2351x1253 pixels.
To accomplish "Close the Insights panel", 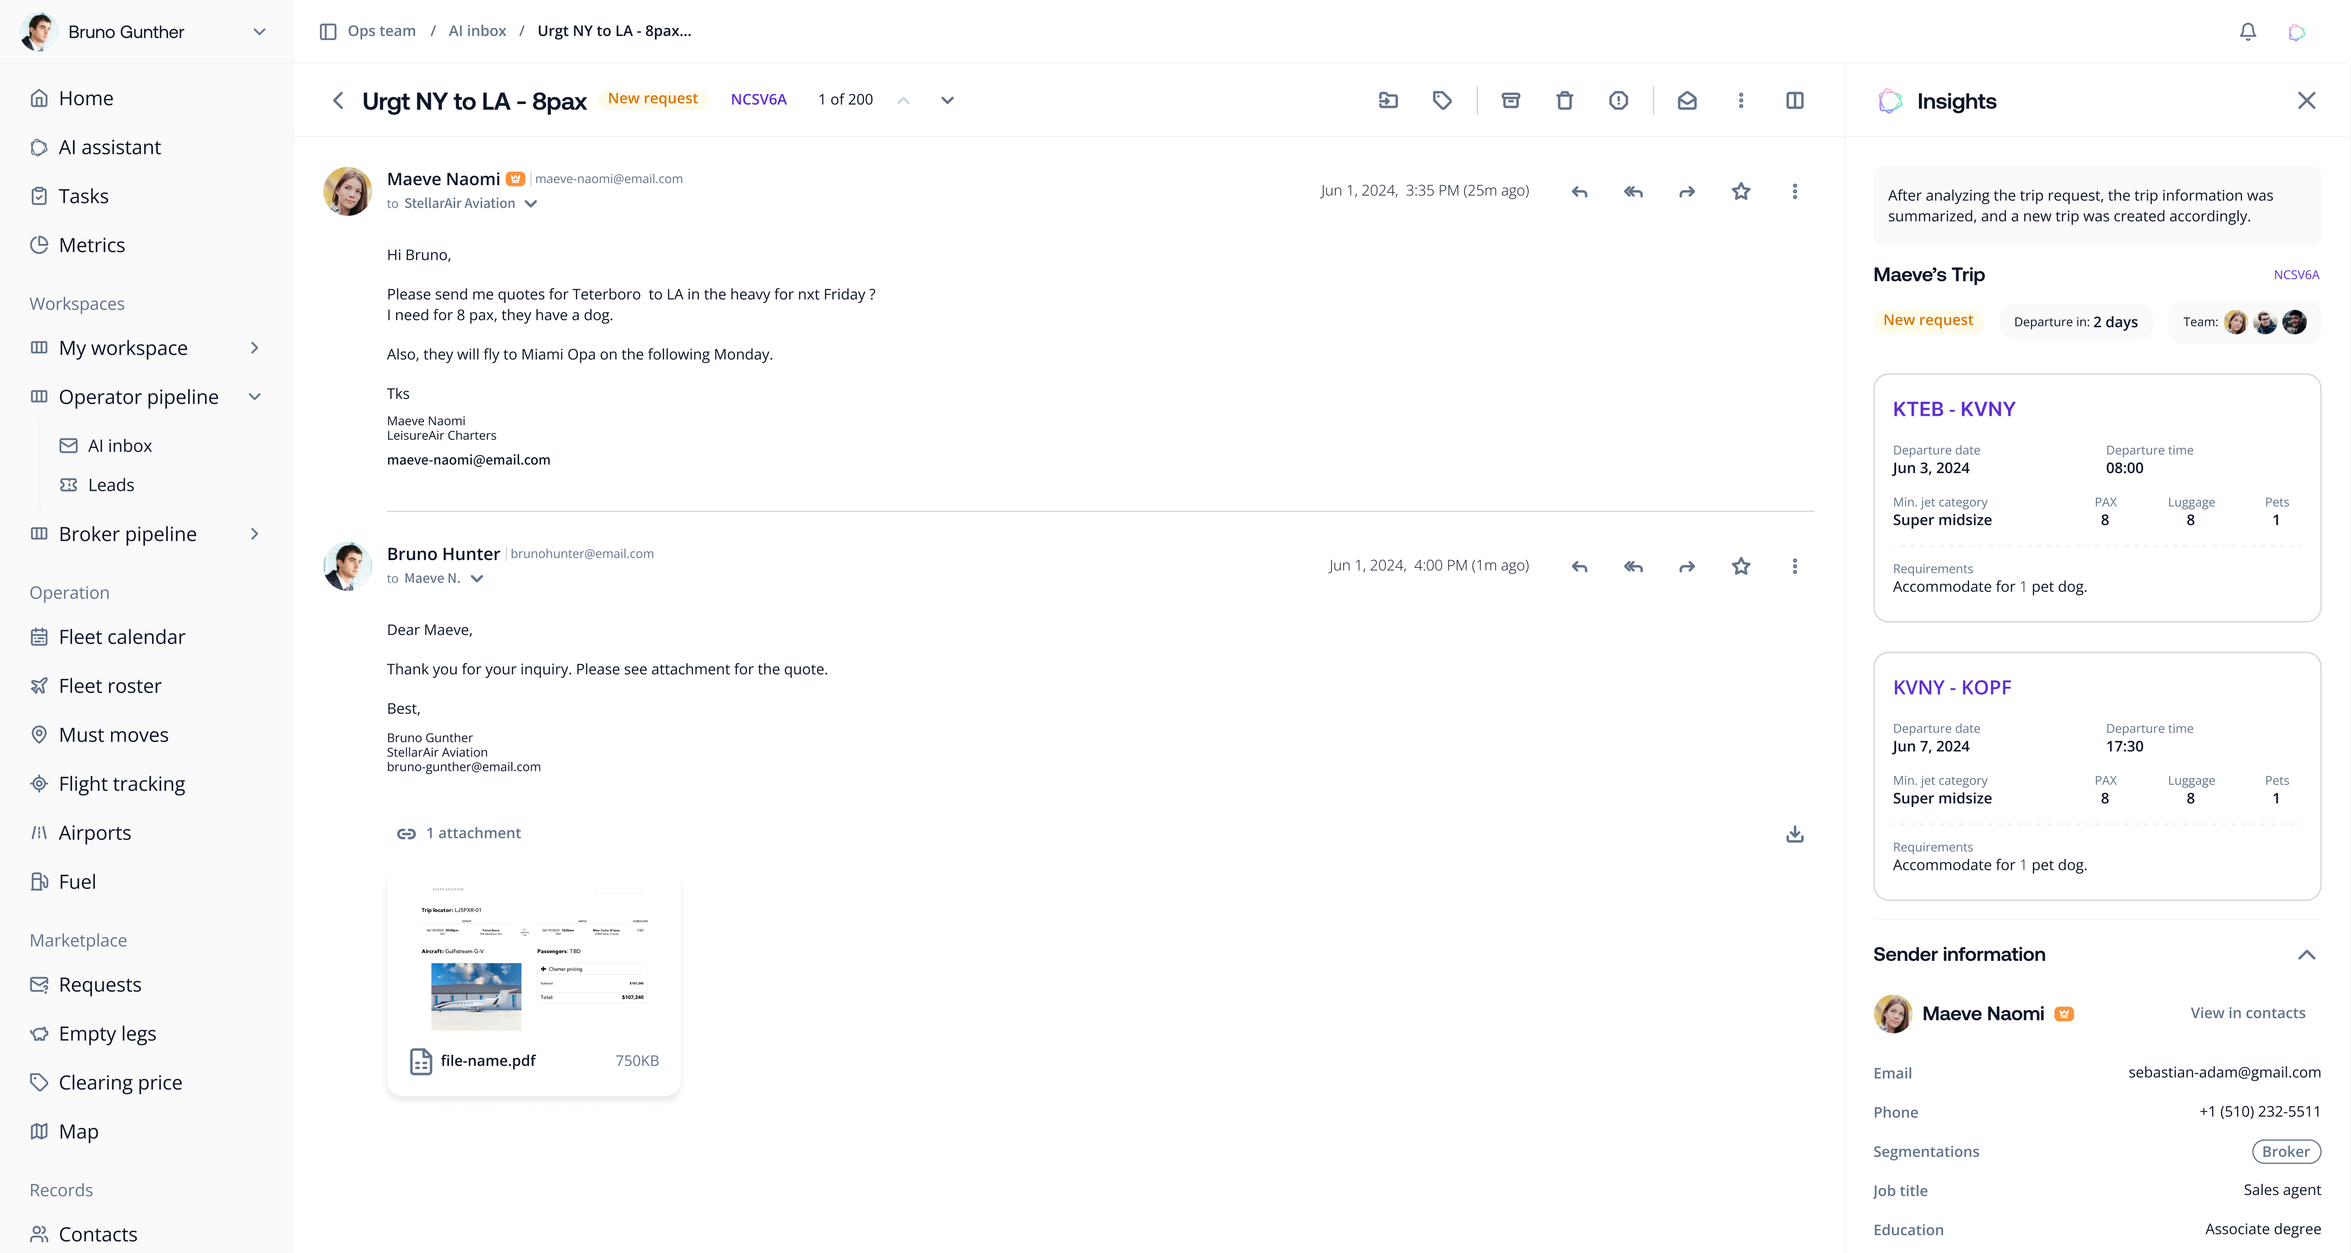I will 2306,100.
